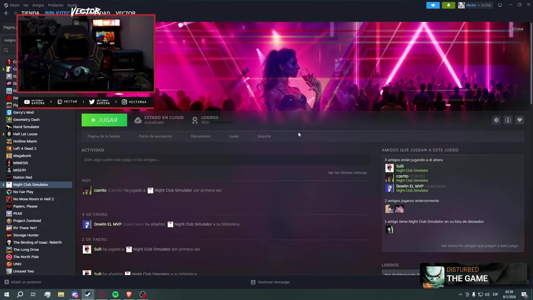Click the PEAK game icon in library
This screenshot has height=300, width=533.
click(9, 213)
